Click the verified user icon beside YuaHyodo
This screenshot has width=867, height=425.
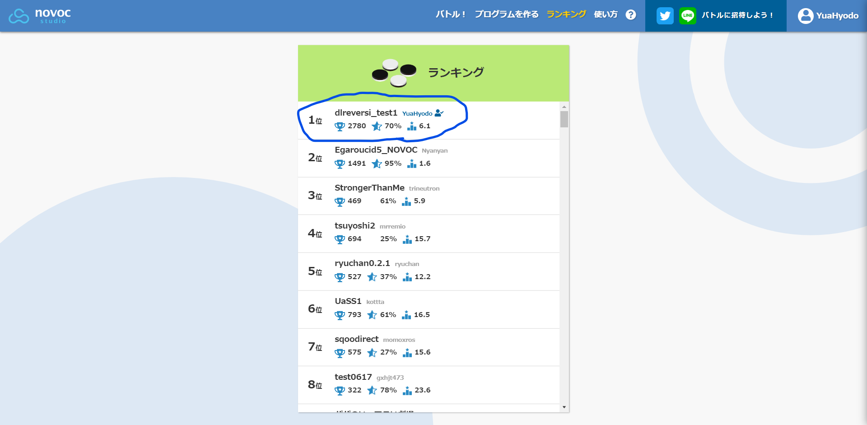pos(439,113)
